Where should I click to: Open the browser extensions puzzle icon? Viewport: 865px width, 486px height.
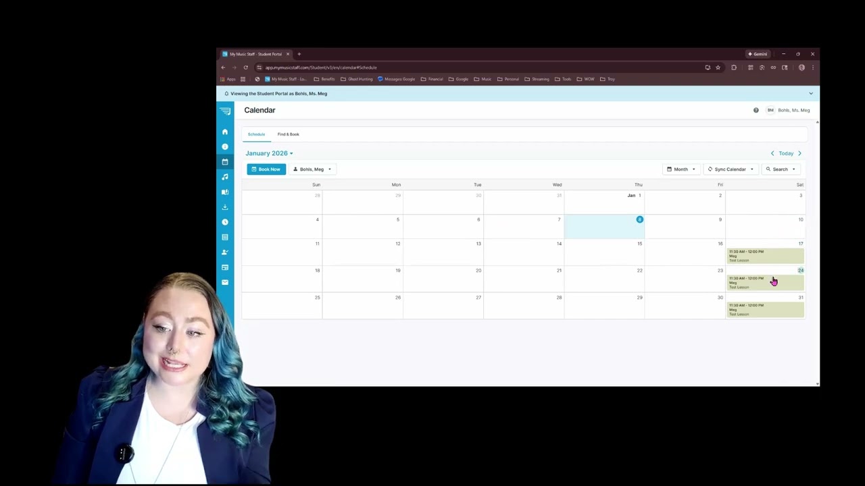coord(733,67)
